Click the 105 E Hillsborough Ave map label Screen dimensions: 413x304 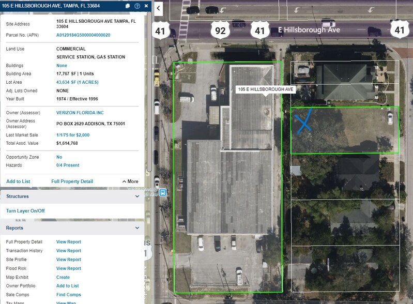266,89
